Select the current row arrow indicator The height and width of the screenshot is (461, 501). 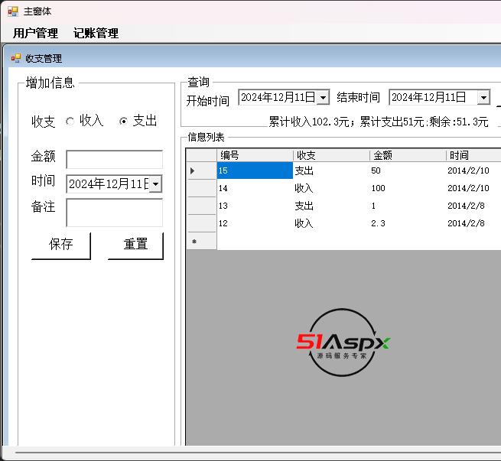tap(193, 170)
